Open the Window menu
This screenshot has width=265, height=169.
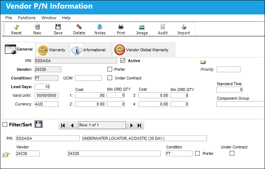tap(49, 18)
